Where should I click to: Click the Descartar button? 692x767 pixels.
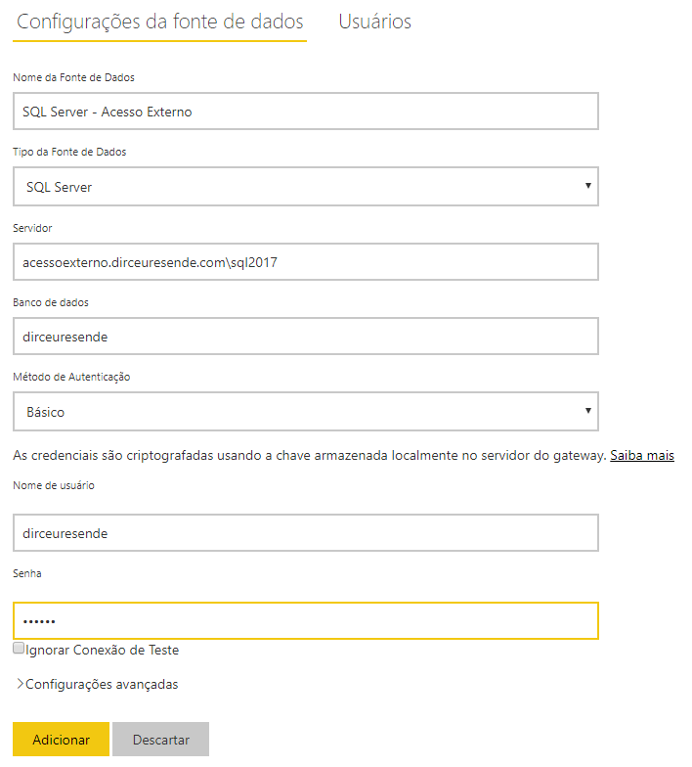[160, 740]
